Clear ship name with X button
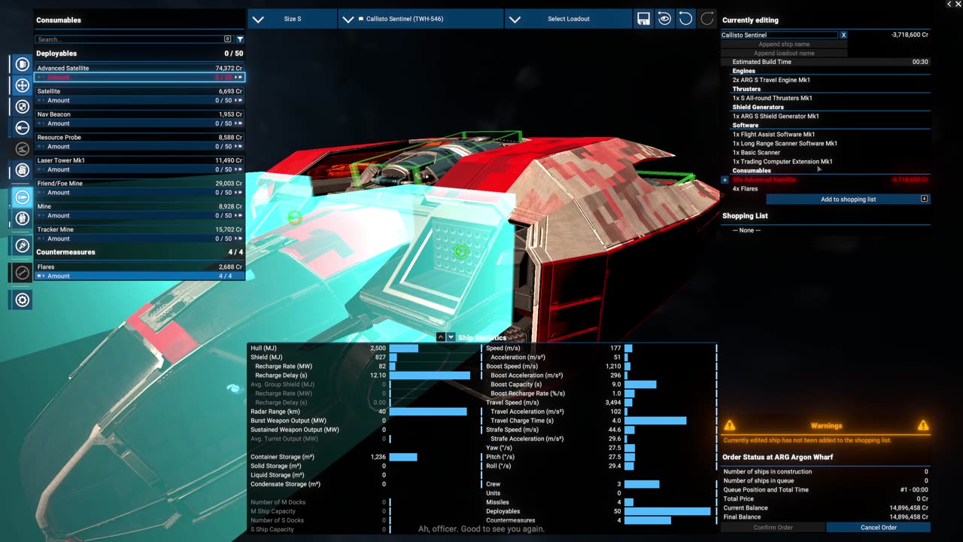The image size is (963, 542). tap(843, 35)
